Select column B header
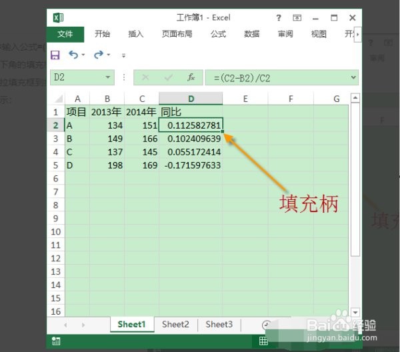The height and width of the screenshot is (352, 400). point(107,99)
